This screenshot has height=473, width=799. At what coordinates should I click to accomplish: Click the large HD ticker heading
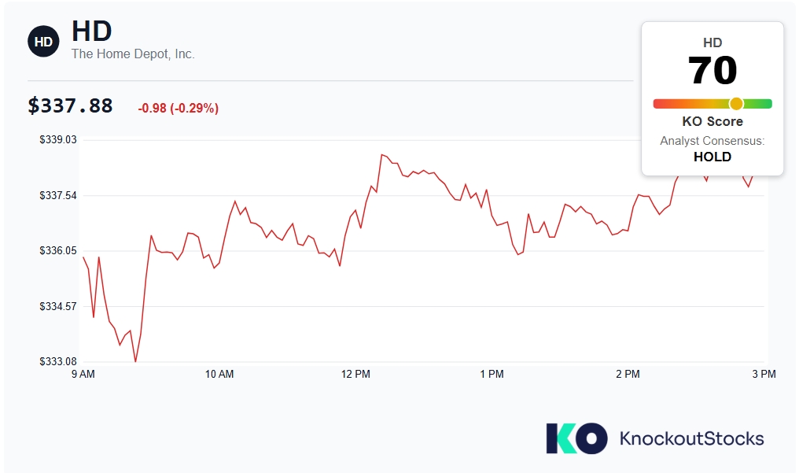(x=92, y=31)
